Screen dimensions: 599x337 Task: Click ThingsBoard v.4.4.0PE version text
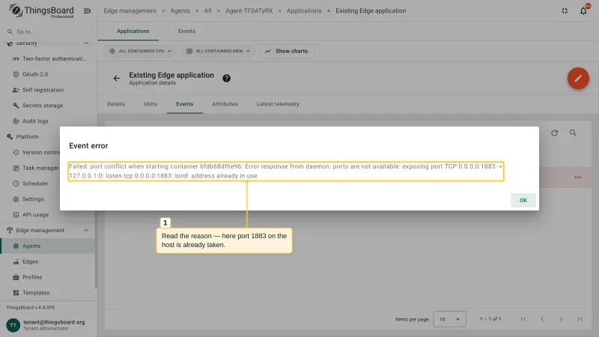coord(31,307)
